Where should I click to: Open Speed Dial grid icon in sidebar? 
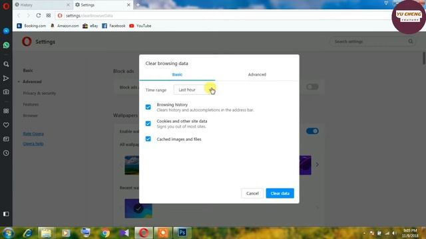6,111
